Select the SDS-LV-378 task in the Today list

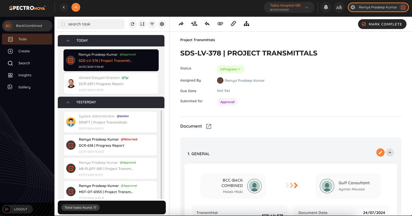(x=111, y=60)
